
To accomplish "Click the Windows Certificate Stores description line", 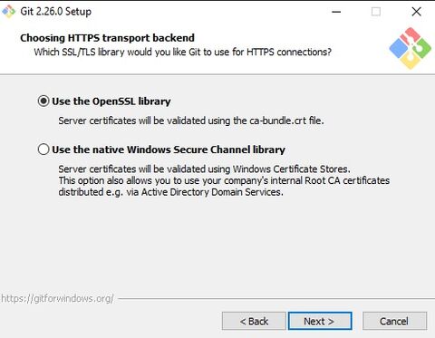I will click(204, 169).
